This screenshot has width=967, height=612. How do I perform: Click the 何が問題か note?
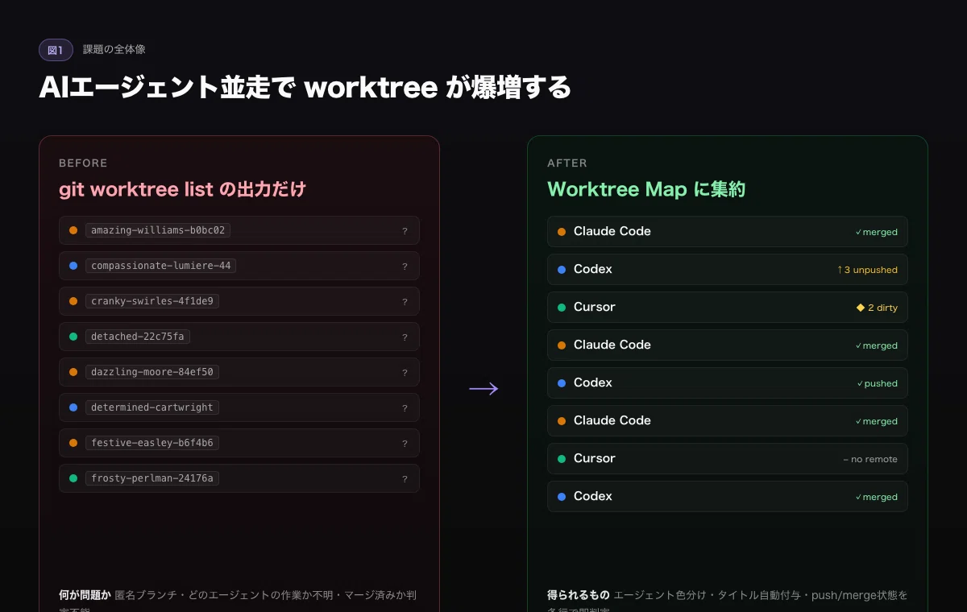click(x=239, y=601)
